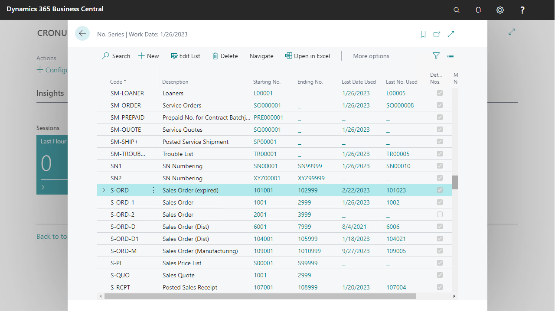Open last number used 109005
The width and height of the screenshot is (555, 312).
pyautogui.click(x=396, y=251)
